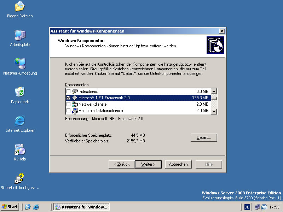This screenshot has height=212, width=283.
Task: Select the Netzwerkumgebung desktop icon
Action: (x=20, y=64)
